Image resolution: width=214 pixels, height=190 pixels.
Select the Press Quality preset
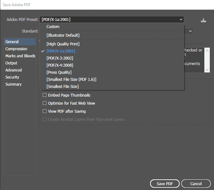click(x=59, y=72)
